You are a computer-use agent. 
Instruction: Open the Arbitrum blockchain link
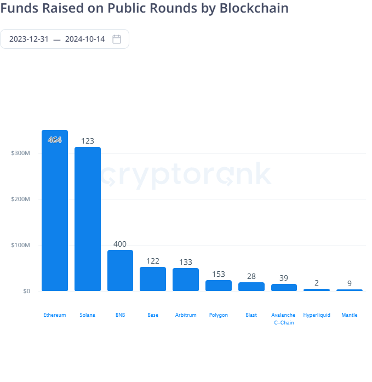[186, 315]
